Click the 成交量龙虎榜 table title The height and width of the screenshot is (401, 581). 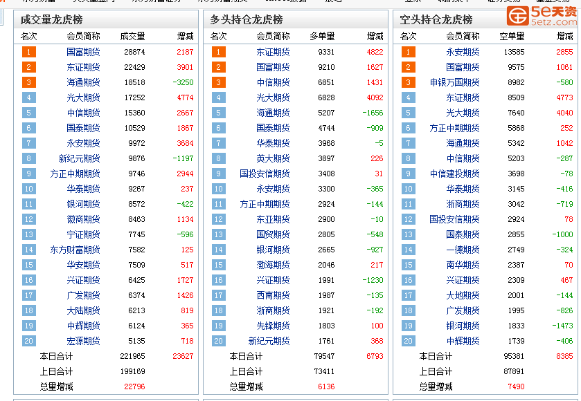pyautogui.click(x=51, y=19)
